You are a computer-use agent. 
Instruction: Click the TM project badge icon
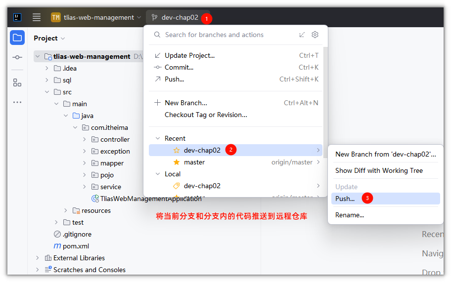click(x=56, y=17)
